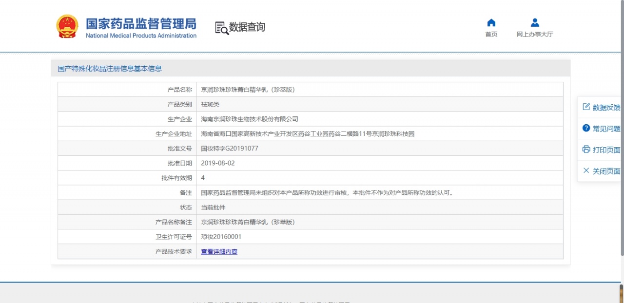Click the 批件有效期 label cell
The width and height of the screenshot is (624, 303).
(x=127, y=178)
